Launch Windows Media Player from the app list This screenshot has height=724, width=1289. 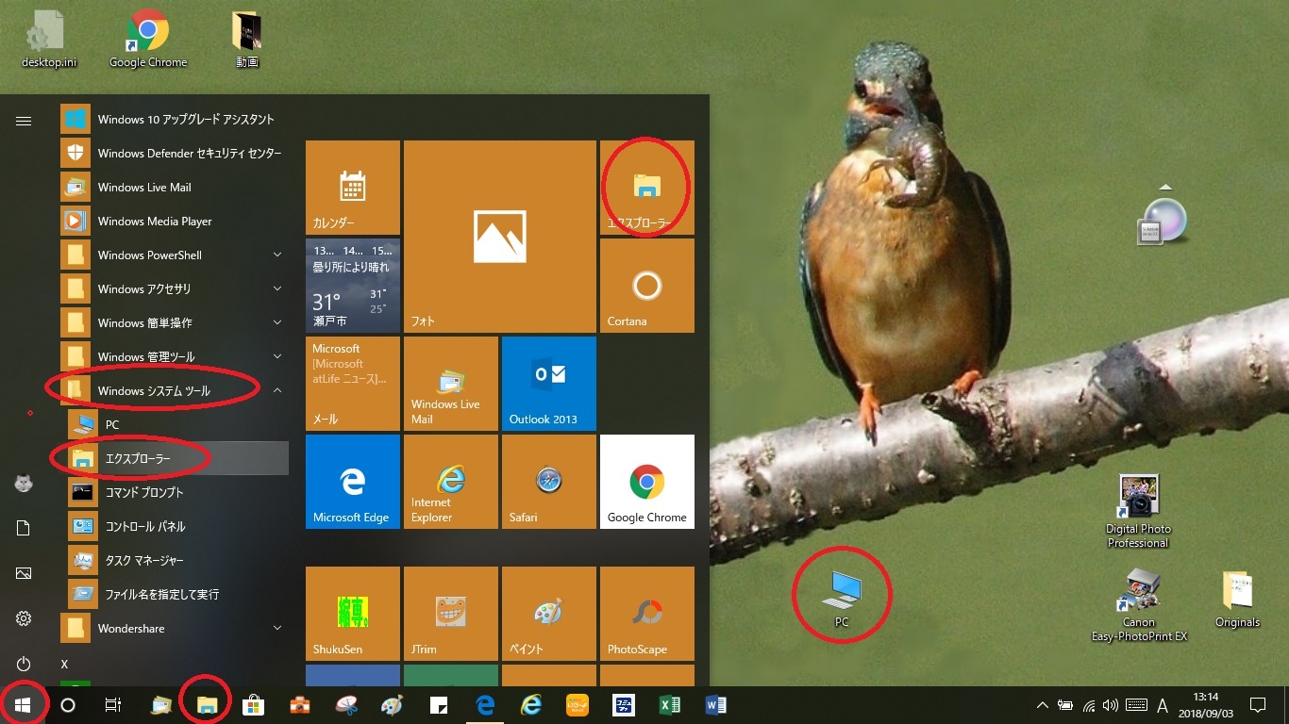(x=175, y=221)
